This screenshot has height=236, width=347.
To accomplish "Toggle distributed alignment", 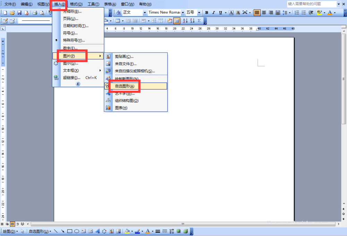I will (x=278, y=12).
